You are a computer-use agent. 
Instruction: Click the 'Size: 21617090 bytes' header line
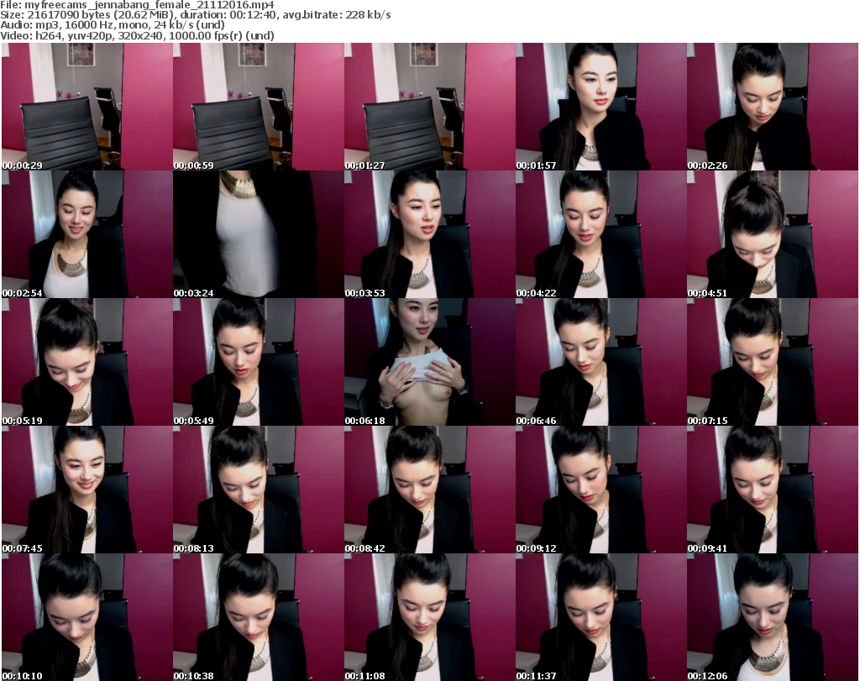click(195, 15)
